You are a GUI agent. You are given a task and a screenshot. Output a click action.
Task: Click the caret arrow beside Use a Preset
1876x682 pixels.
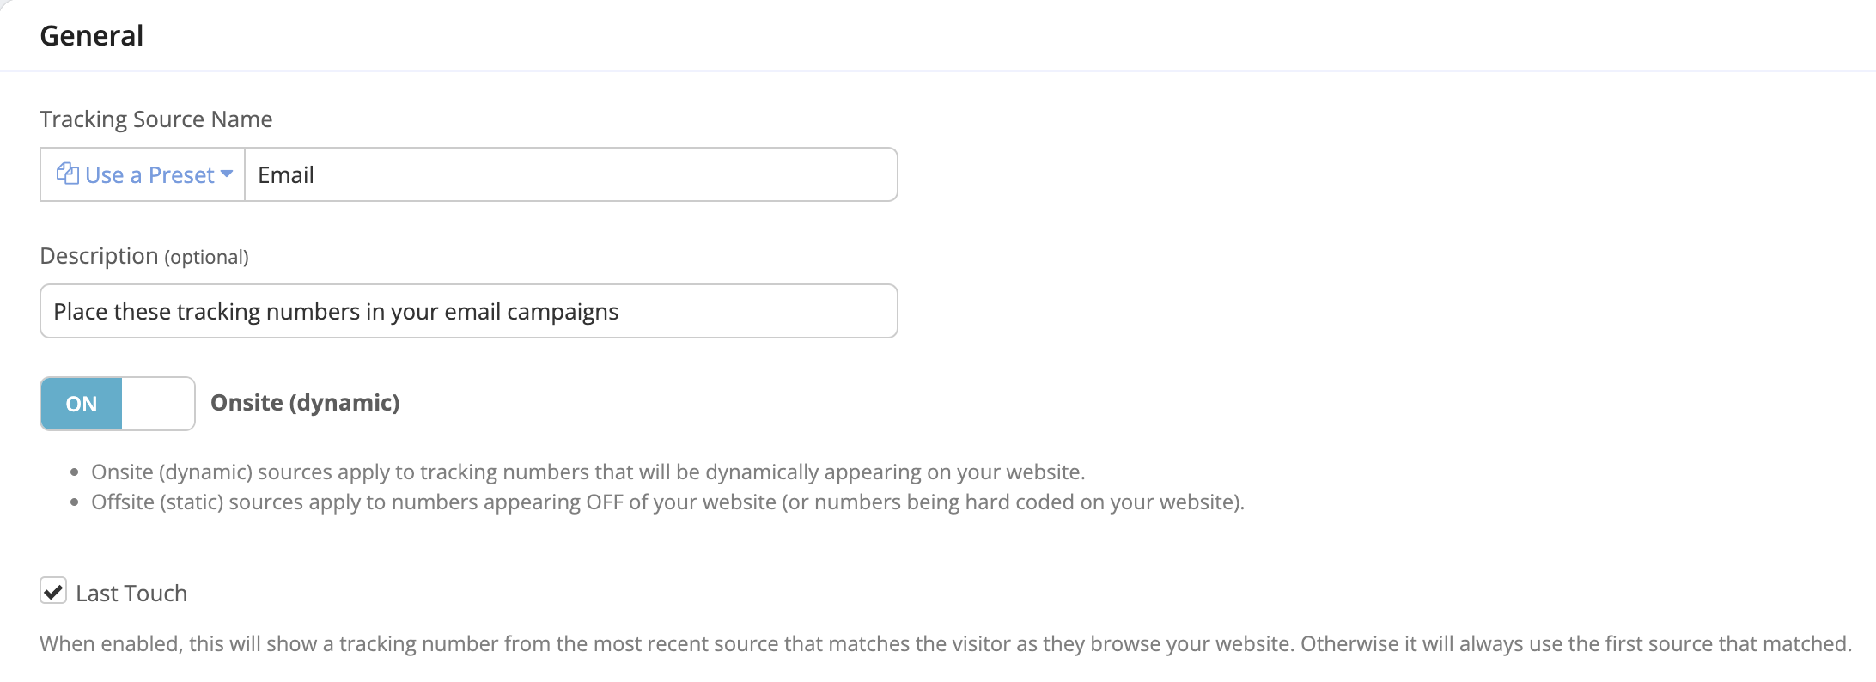(227, 174)
